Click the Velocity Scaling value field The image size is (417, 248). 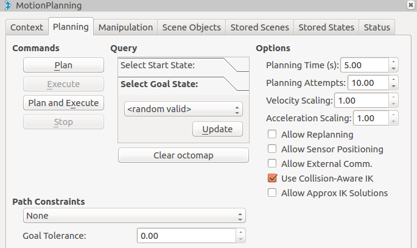361,100
